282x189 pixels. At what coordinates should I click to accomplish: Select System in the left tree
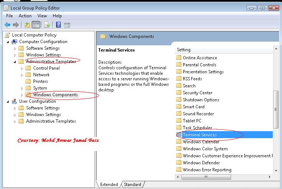pyautogui.click(x=40, y=88)
